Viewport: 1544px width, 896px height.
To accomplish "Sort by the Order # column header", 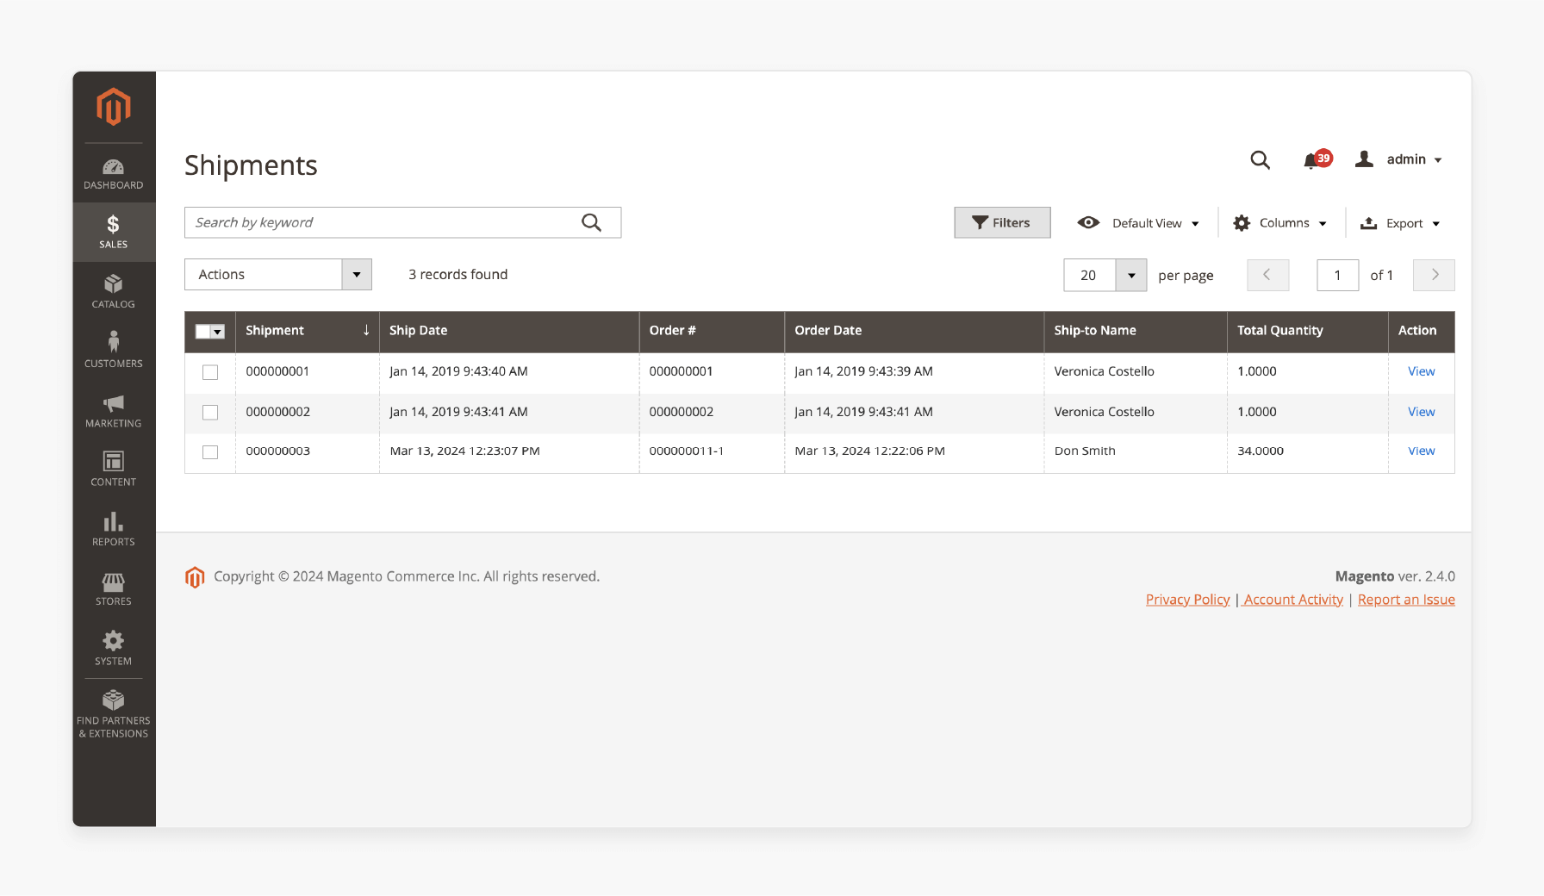I will (712, 332).
